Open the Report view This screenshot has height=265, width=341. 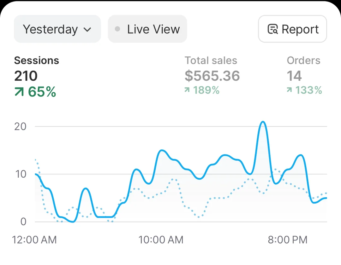coord(292,29)
